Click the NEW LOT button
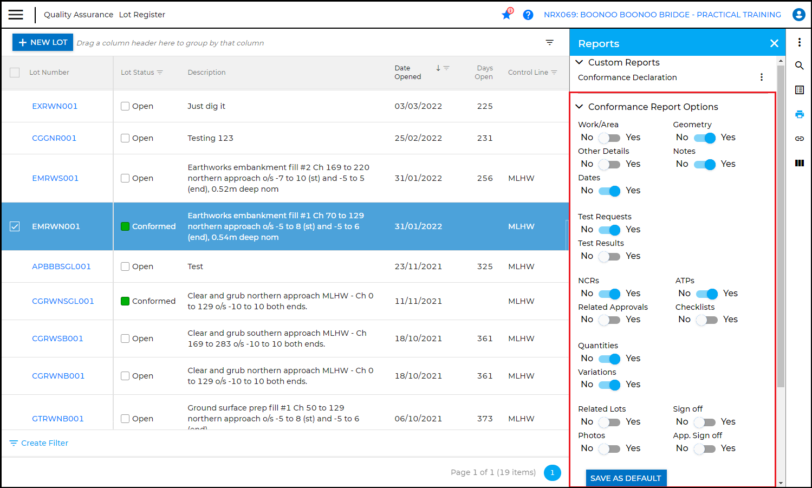This screenshot has height=488, width=812. pos(43,42)
